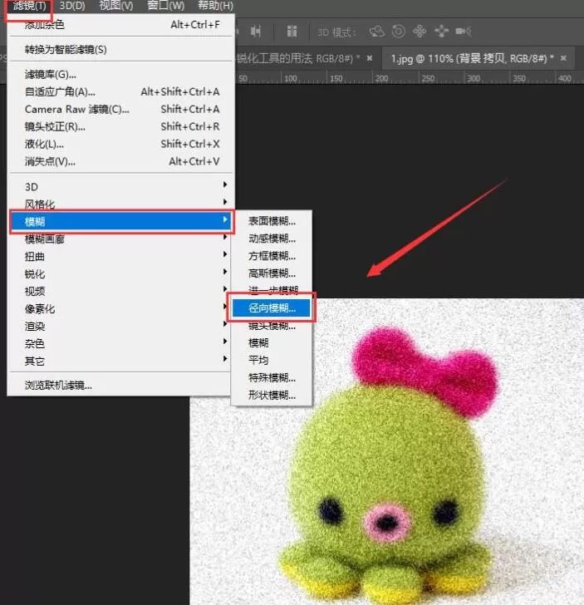The width and height of the screenshot is (584, 605).
Task: Open Camera Raw 滤镜(C)...
Action: tap(120, 109)
